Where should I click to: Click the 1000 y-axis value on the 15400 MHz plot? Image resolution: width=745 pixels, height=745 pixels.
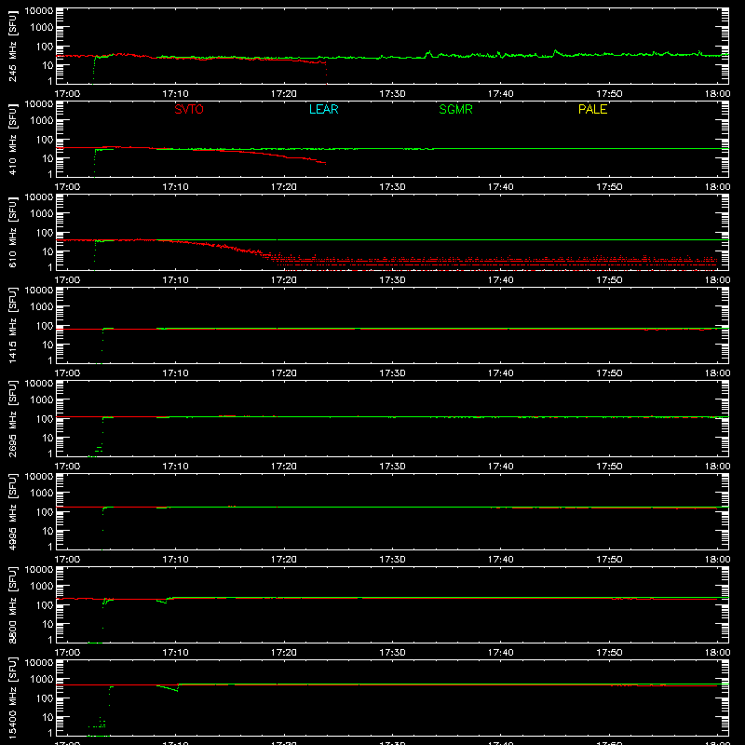(42, 679)
